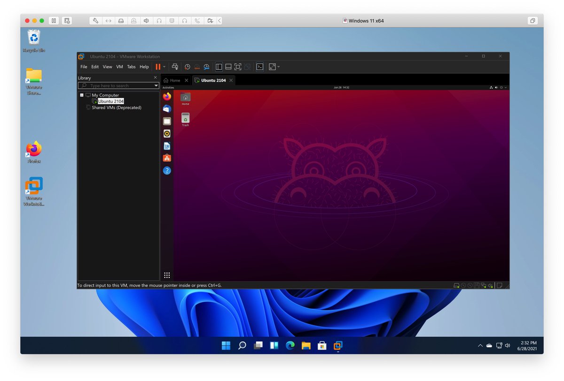Image resolution: width=564 pixels, height=381 pixels.
Task: Open the library search dropdown arrow
Action: (156, 86)
